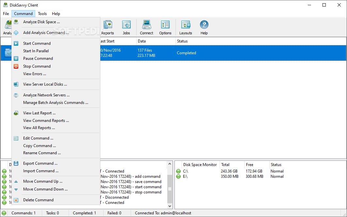Click the green status icon for C:\ drive
This screenshot has width=347, height=217.
click(178, 171)
